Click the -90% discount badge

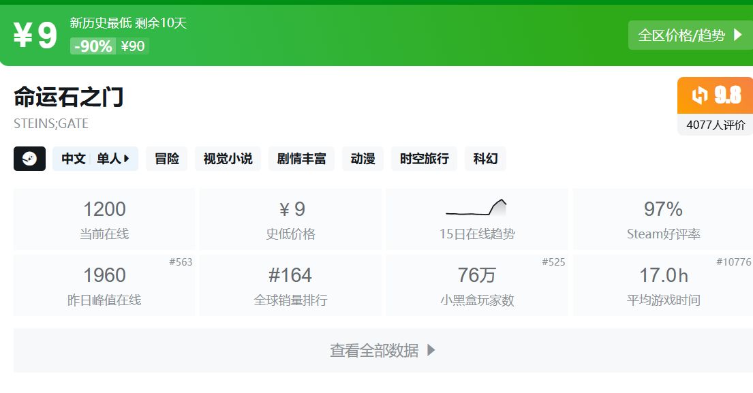pyautogui.click(x=93, y=46)
